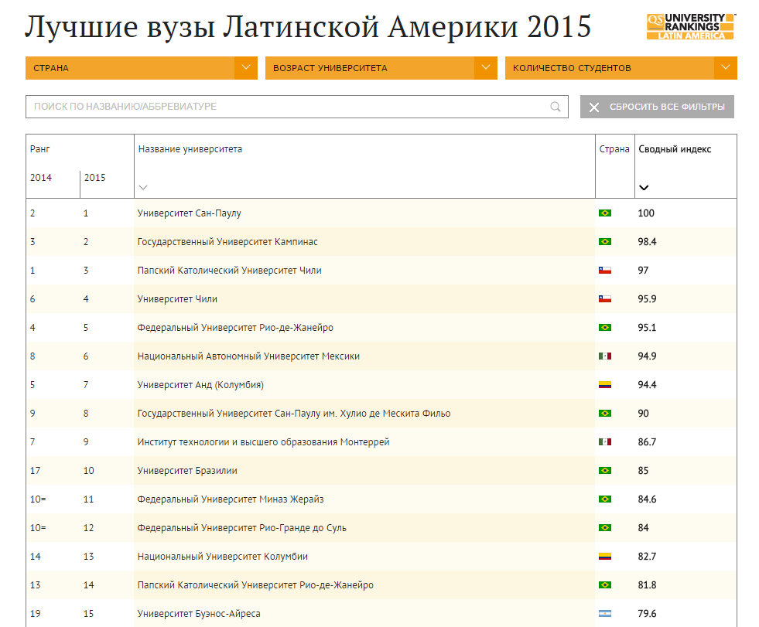Click the magnifier search icon
The height and width of the screenshot is (627, 759).
(556, 107)
